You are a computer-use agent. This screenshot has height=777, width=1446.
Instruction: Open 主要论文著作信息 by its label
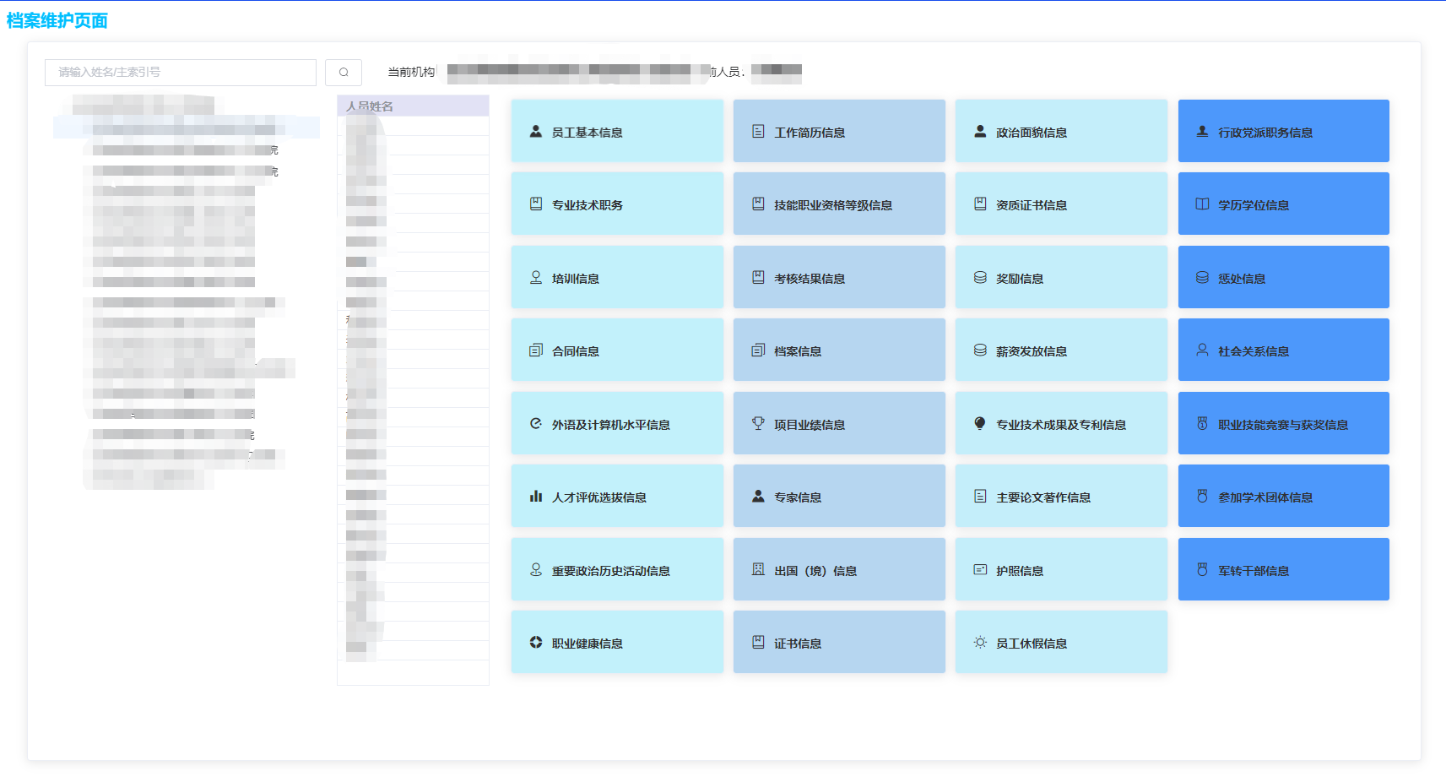(x=1043, y=497)
